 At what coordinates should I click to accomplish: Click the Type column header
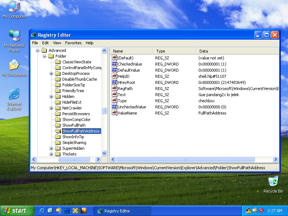(175, 51)
